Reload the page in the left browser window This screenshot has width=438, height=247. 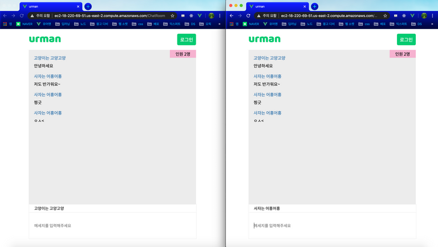pyautogui.click(x=22, y=15)
